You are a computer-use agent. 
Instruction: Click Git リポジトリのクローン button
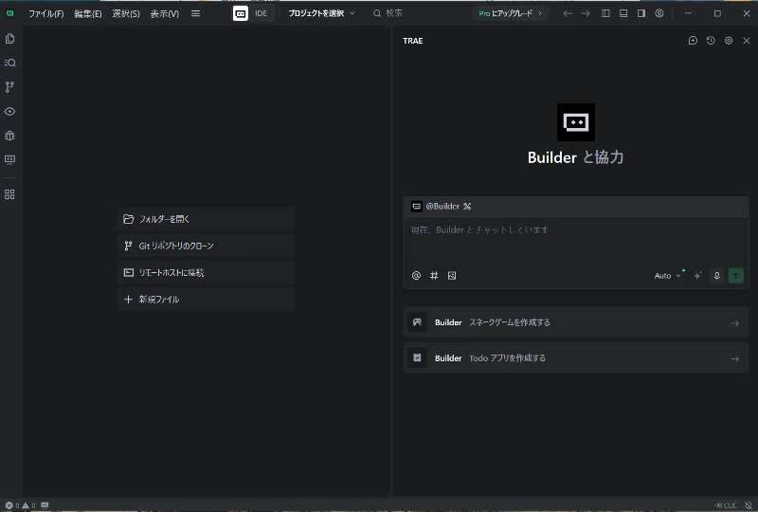[207, 246]
